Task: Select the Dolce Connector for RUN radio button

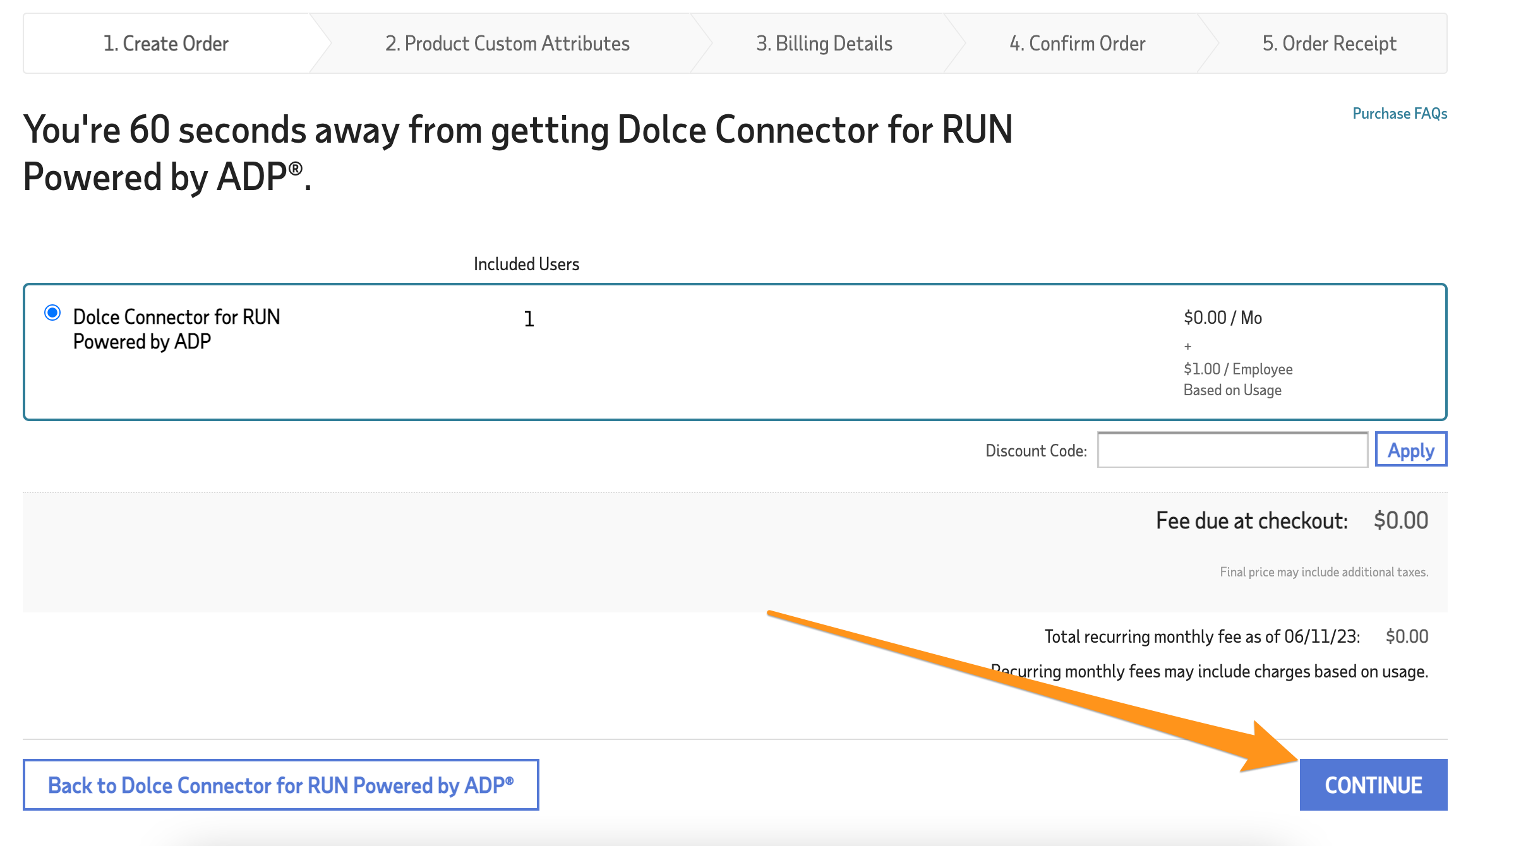Action: 52,313
